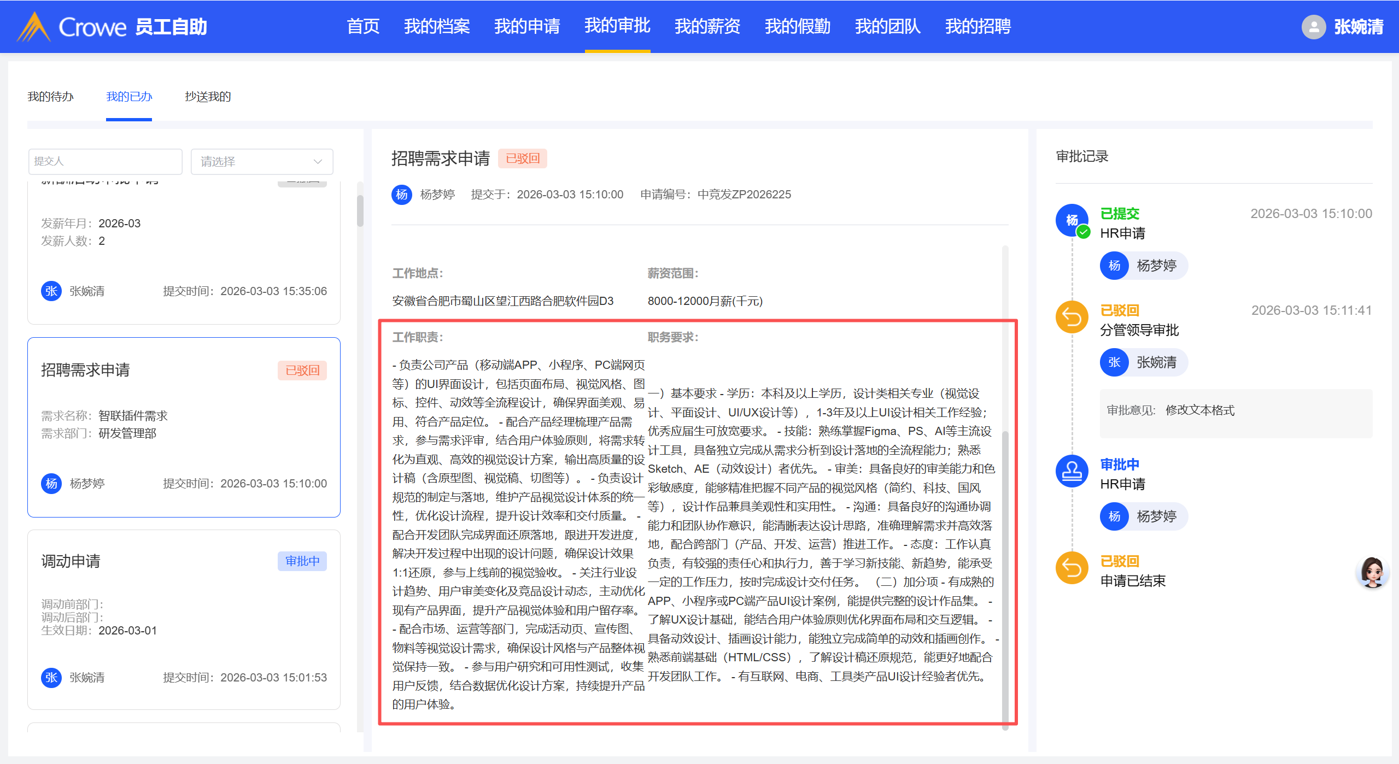
Task: Click the blue stamp icon for 审批中
Action: 1072,471
